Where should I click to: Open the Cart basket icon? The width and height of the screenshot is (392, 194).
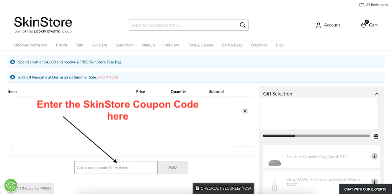pyautogui.click(x=364, y=25)
